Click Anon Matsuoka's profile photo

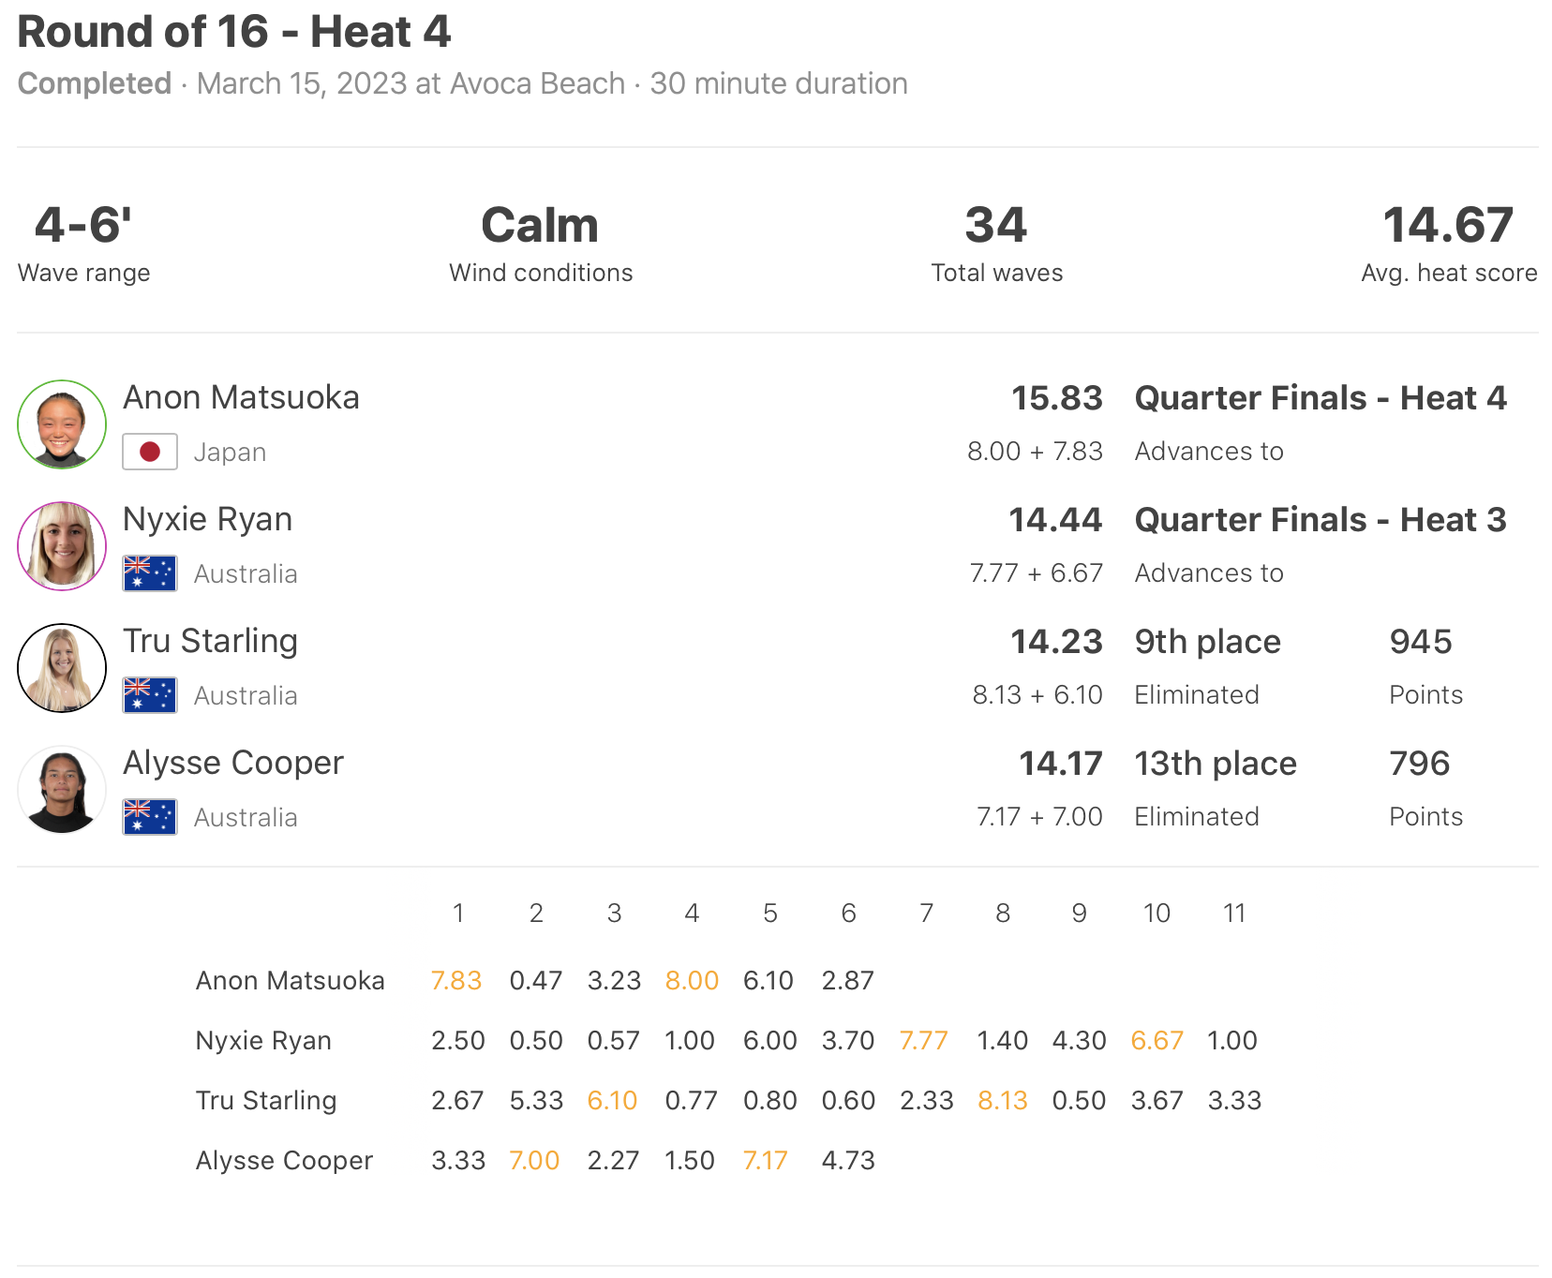[x=62, y=424]
